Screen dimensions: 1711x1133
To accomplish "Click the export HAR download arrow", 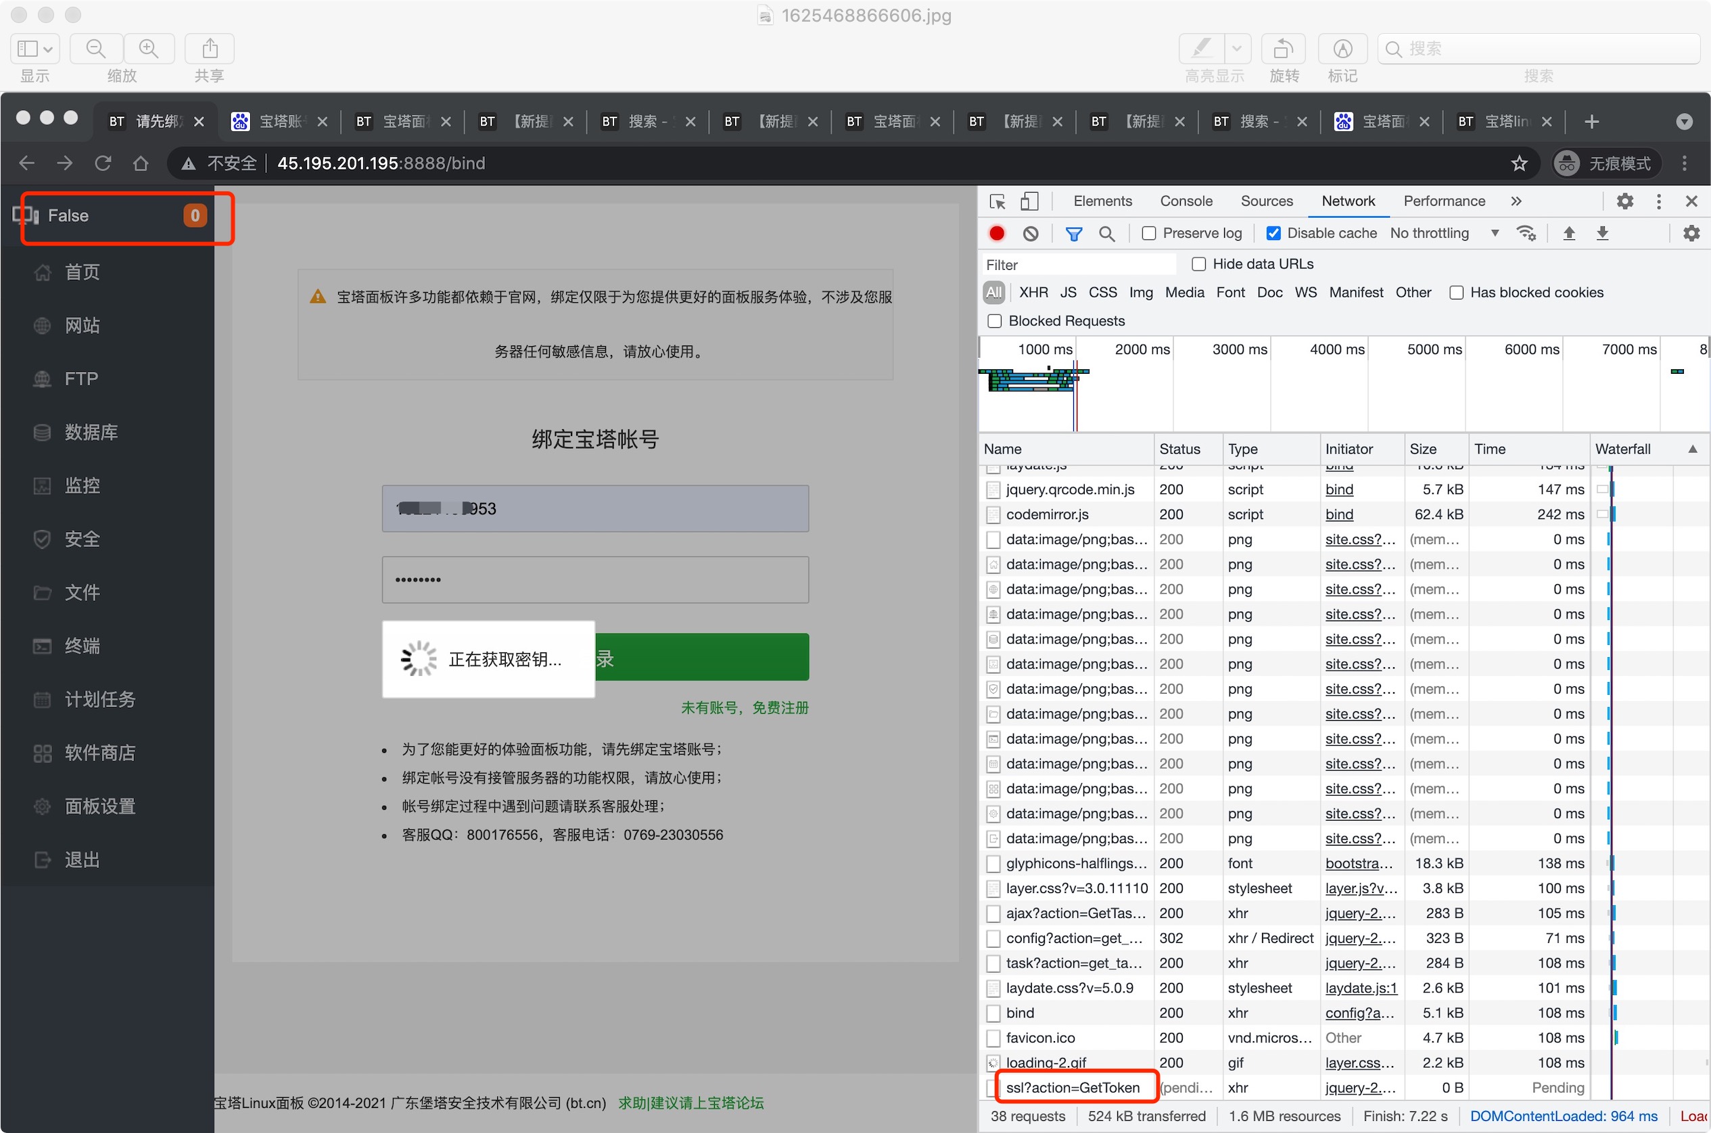I will 1603,233.
